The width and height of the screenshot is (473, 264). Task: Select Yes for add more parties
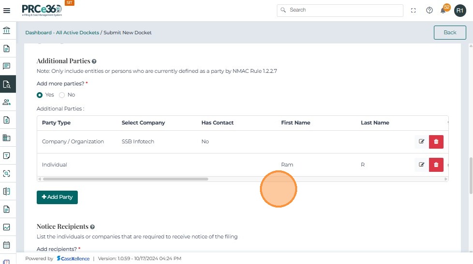click(x=40, y=95)
